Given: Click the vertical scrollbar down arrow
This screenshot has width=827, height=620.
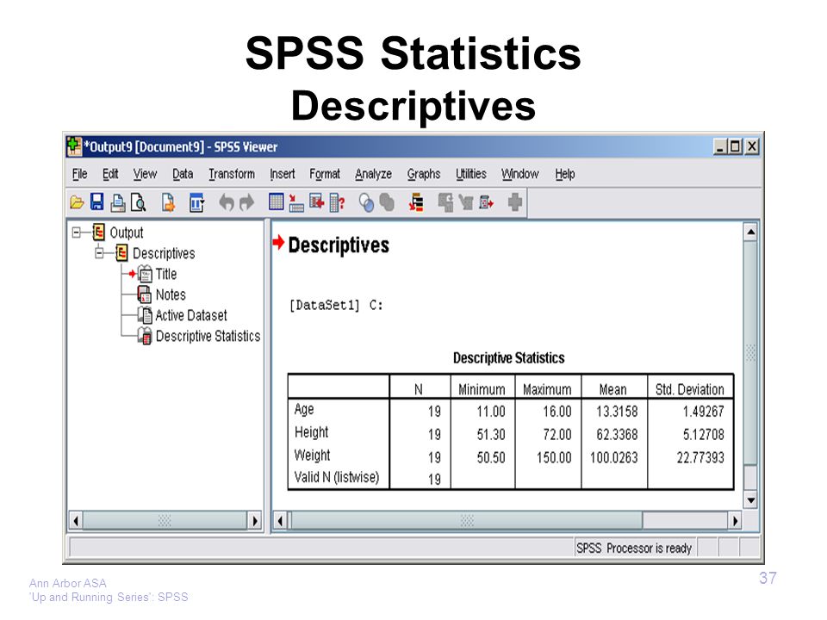Looking at the screenshot, I should pos(750,499).
